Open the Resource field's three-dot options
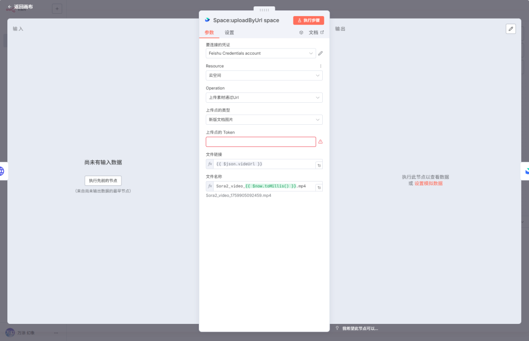The image size is (529, 341). (x=321, y=66)
